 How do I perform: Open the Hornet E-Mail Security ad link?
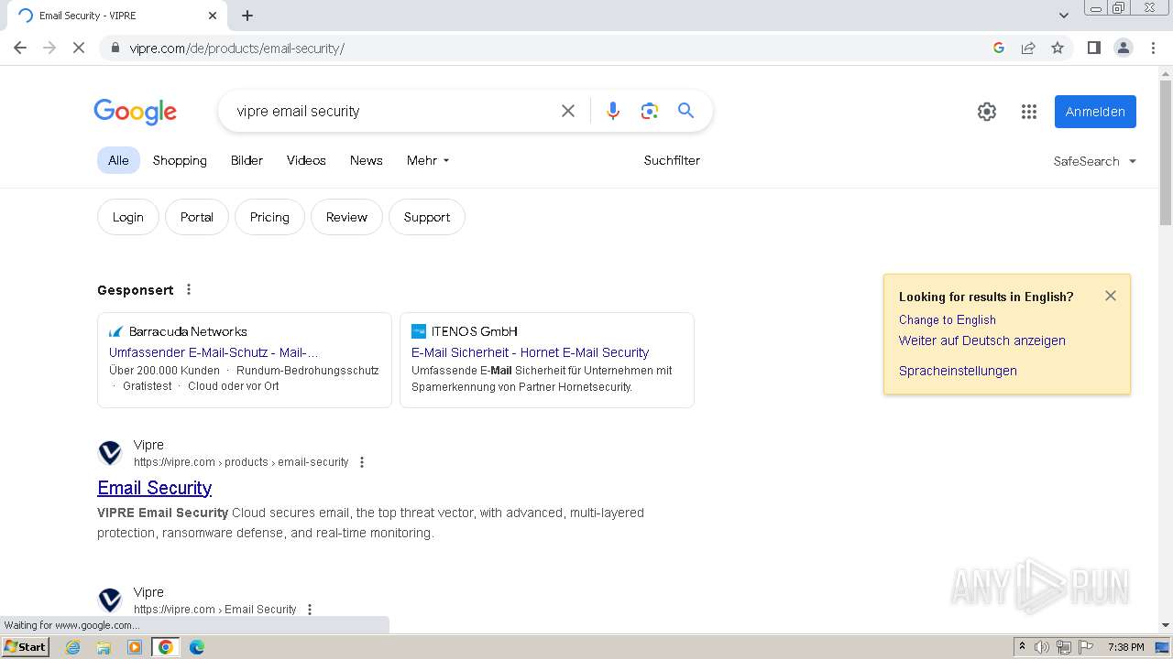(530, 352)
